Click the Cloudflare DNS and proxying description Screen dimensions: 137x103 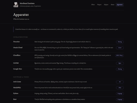(x=73, y=56)
